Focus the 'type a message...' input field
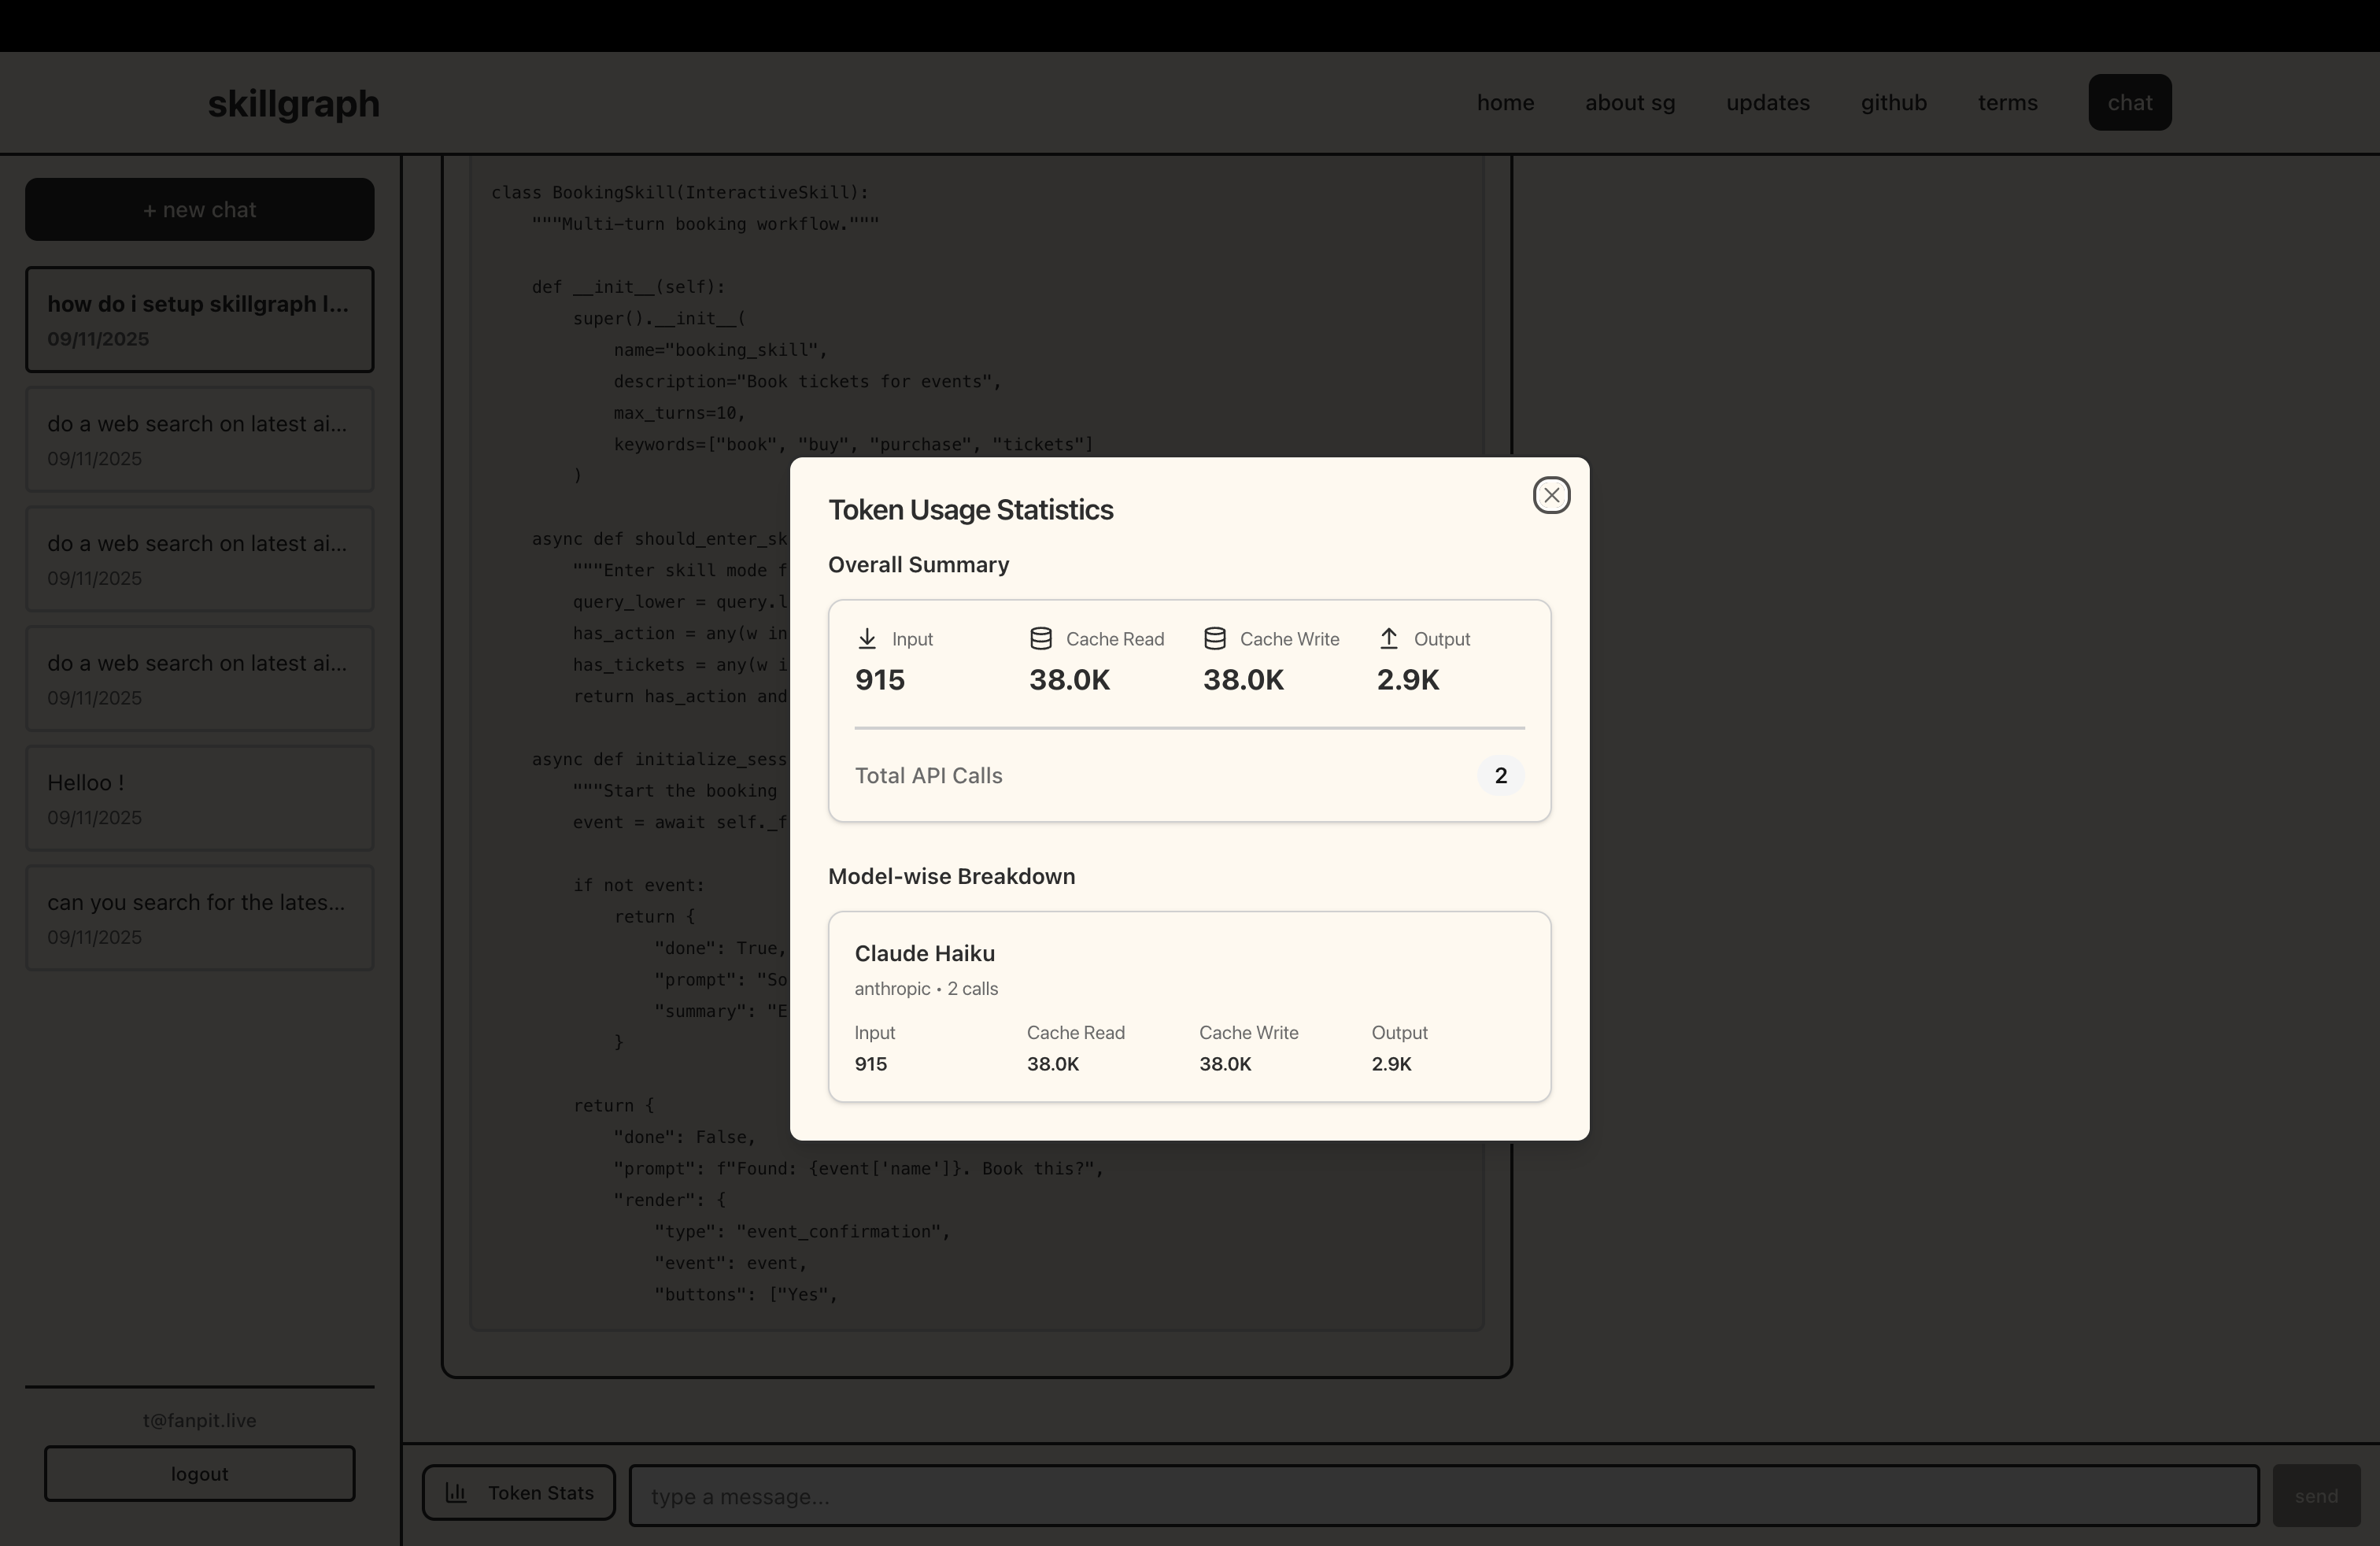 tap(1442, 1496)
